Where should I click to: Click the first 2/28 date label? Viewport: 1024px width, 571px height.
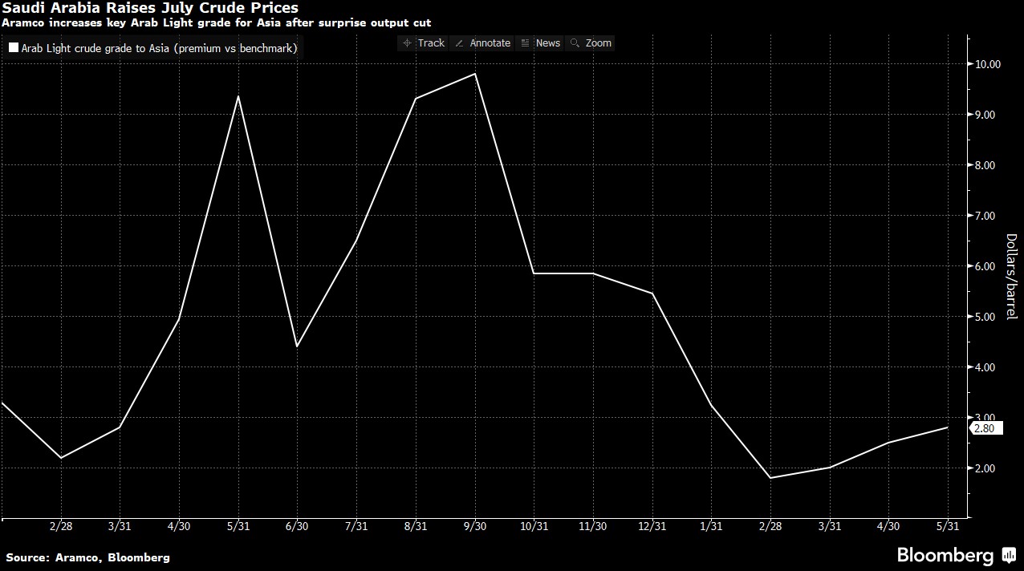tap(60, 526)
